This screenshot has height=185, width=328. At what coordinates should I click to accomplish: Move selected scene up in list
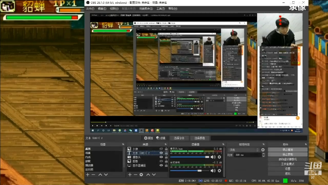pos(100,174)
